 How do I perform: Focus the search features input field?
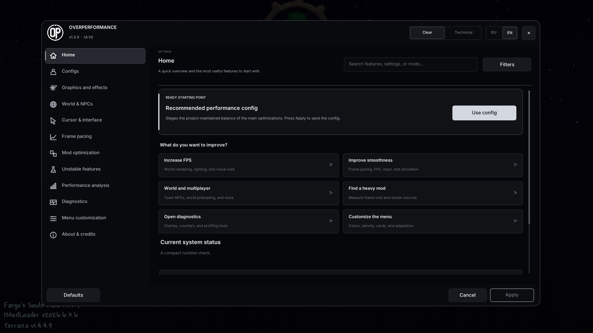pyautogui.click(x=411, y=65)
